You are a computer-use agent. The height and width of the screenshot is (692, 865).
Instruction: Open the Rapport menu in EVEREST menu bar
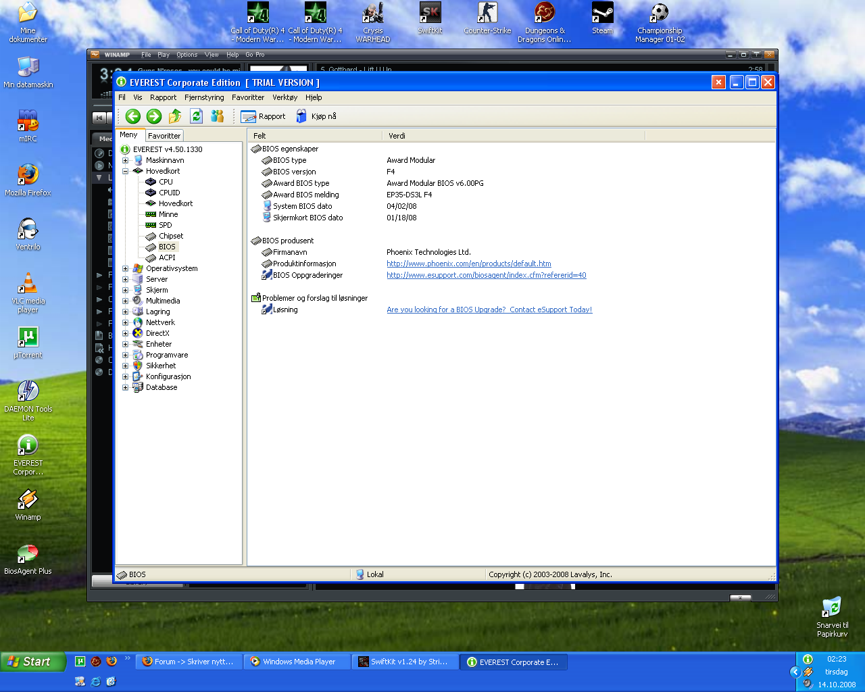point(163,97)
